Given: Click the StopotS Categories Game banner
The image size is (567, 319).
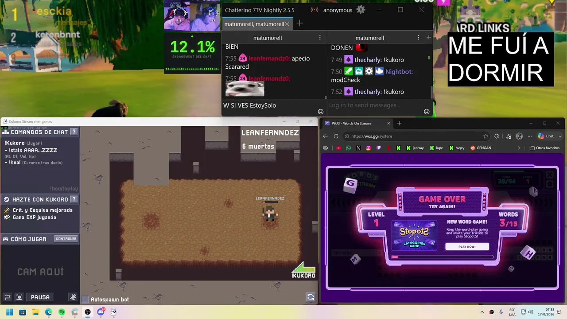Looking at the screenshot, I should click(414, 235).
